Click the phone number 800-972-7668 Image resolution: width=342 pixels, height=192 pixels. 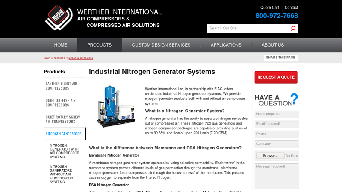[277, 16]
